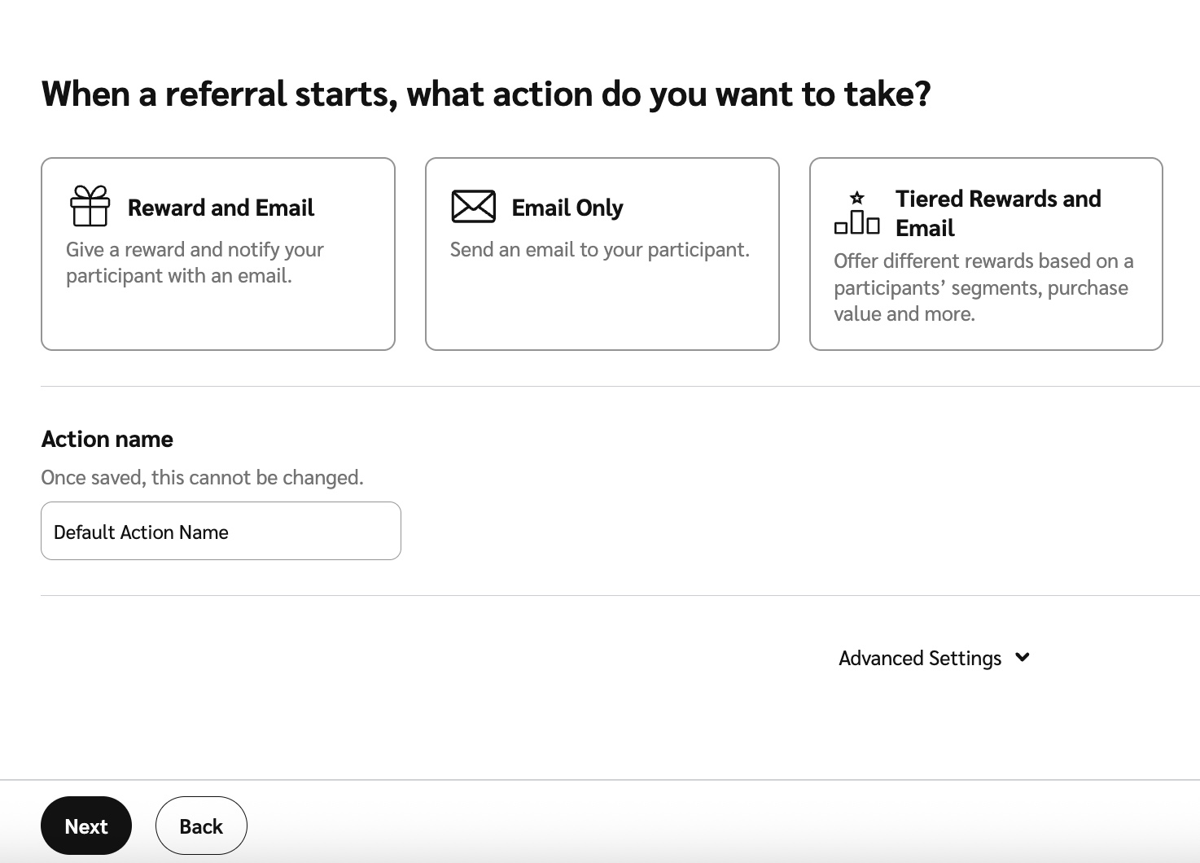Click 'Once saved, this cannot be changed' hint
The height and width of the screenshot is (863, 1200).
202,477
